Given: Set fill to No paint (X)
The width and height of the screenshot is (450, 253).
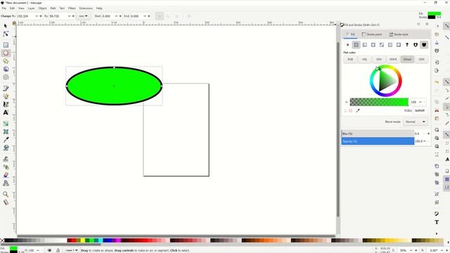Looking at the screenshot, I should click(347, 45).
